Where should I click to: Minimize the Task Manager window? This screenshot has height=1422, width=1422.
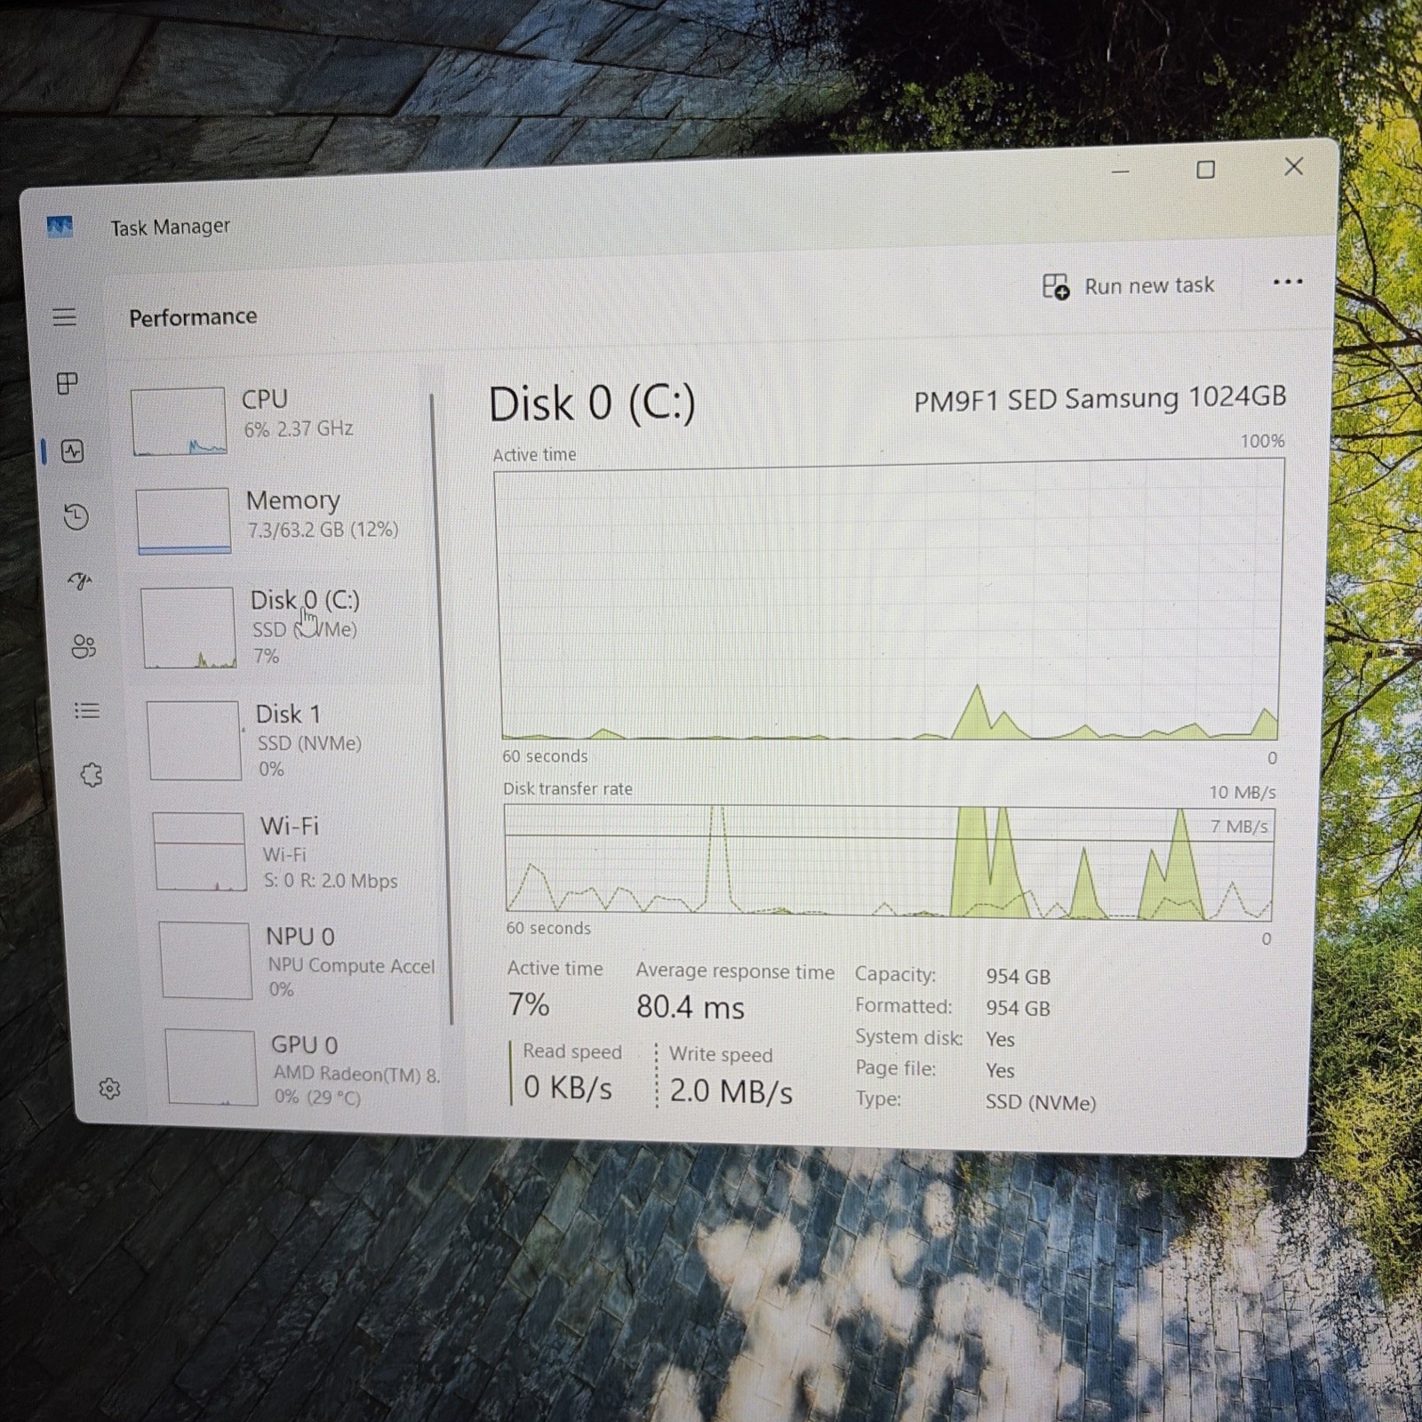point(1120,171)
